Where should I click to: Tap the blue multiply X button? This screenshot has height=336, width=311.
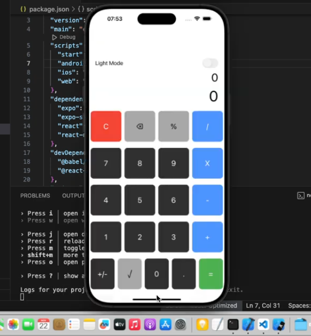click(207, 163)
